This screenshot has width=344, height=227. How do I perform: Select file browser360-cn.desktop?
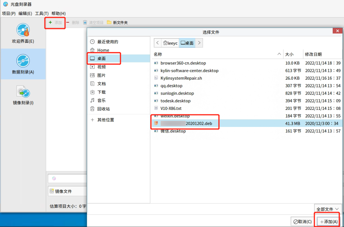tap(247, 63)
